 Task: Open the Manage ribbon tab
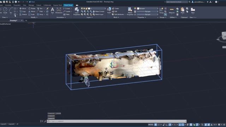tap(31, 5)
